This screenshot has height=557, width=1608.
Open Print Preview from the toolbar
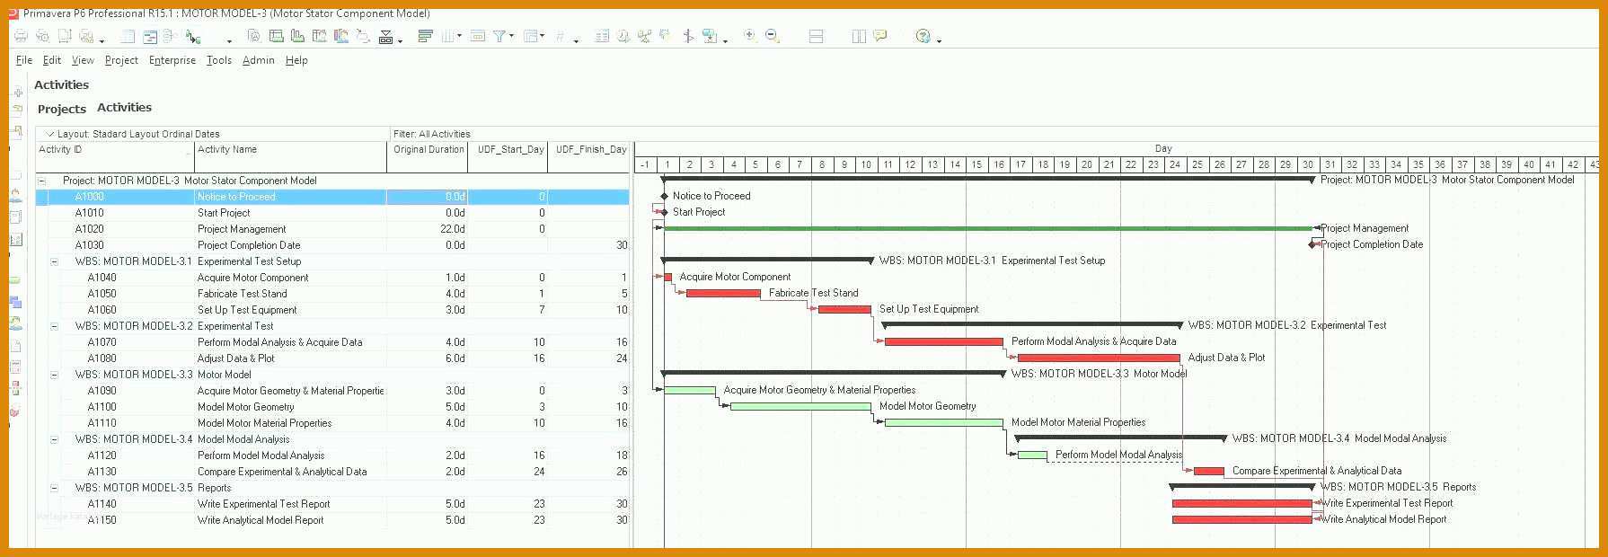click(x=42, y=36)
